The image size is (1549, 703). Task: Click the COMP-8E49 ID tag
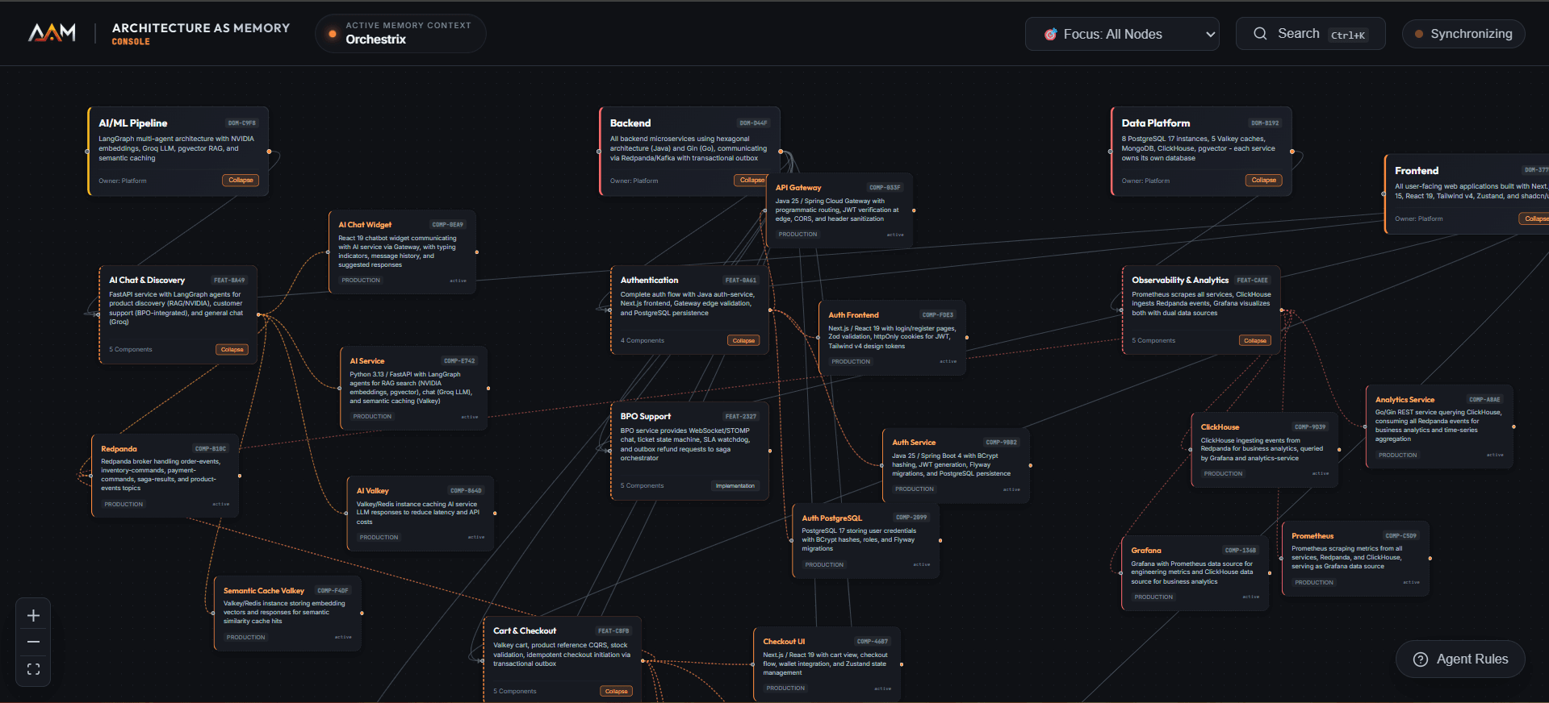tap(447, 225)
